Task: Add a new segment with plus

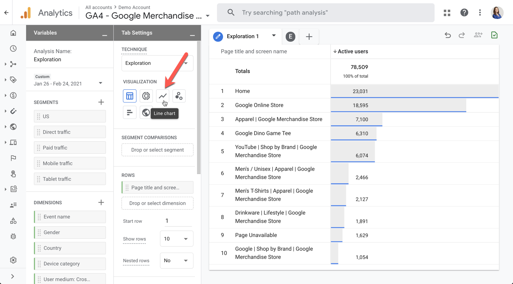Action: [101, 102]
